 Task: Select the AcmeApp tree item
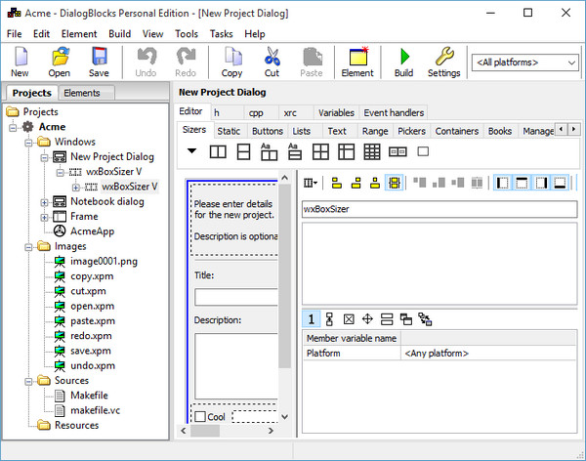coord(91,230)
